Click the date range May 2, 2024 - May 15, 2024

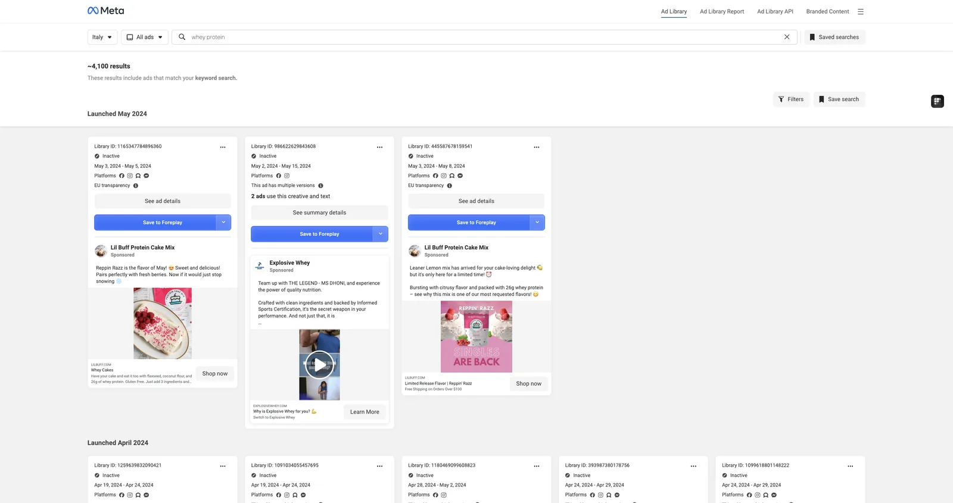coord(281,166)
